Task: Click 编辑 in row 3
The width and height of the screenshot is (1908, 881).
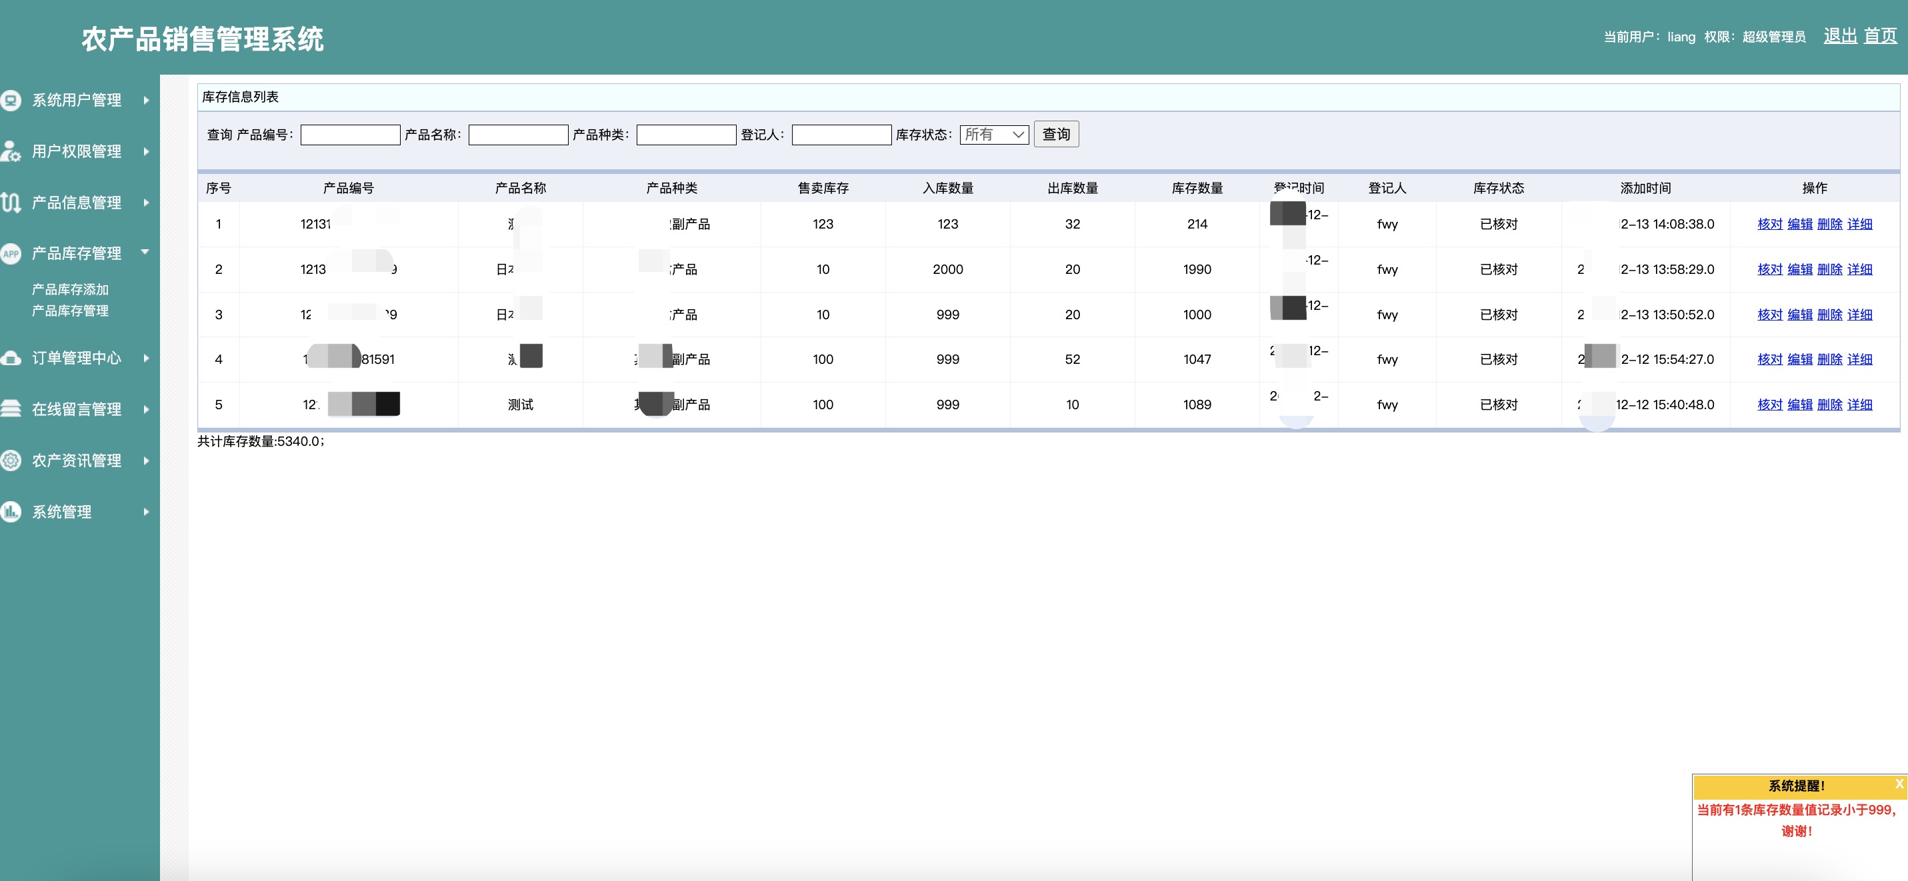Action: (x=1800, y=315)
